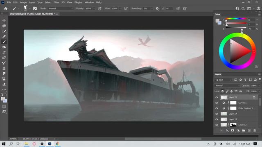Hide Layer 14 visibility eye

point(217,114)
